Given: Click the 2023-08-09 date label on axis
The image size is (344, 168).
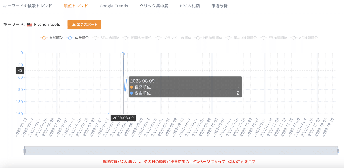Looking at the screenshot, I should 123,118.
